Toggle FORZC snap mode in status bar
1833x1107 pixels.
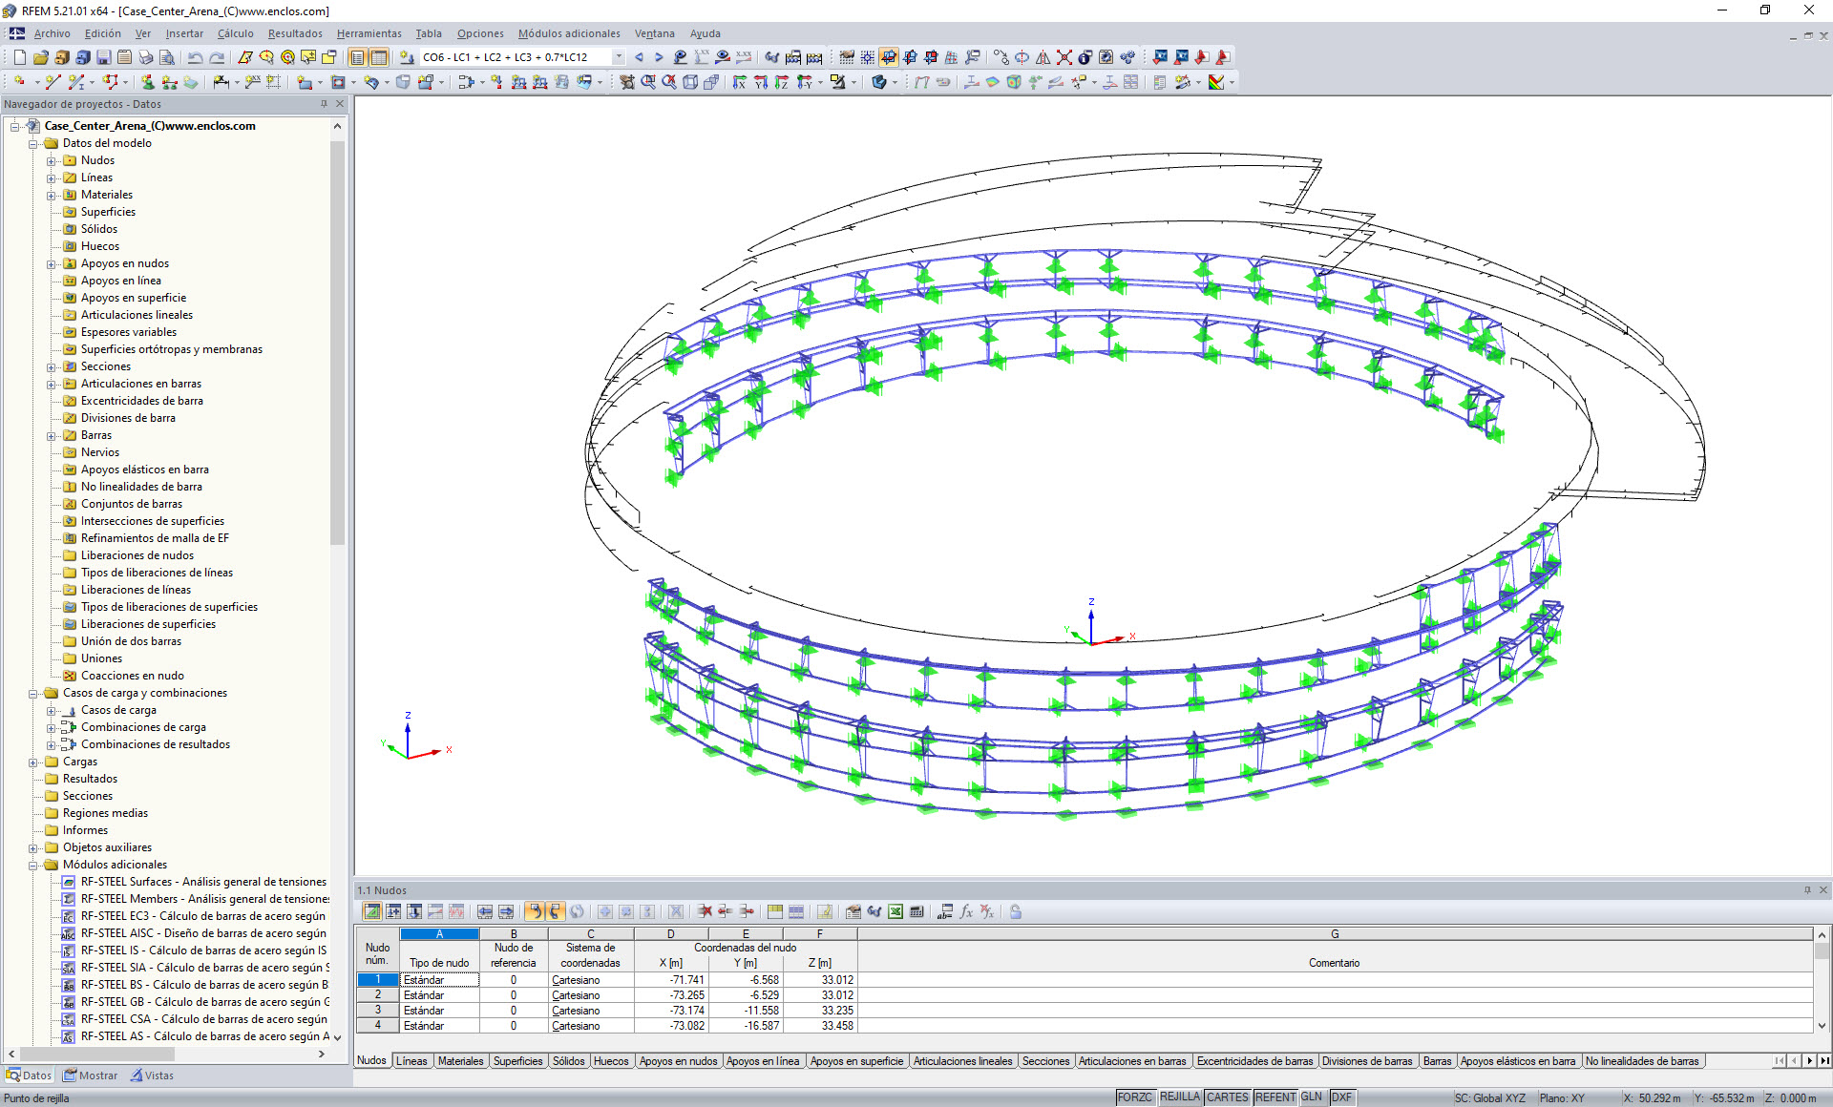point(1134,1097)
